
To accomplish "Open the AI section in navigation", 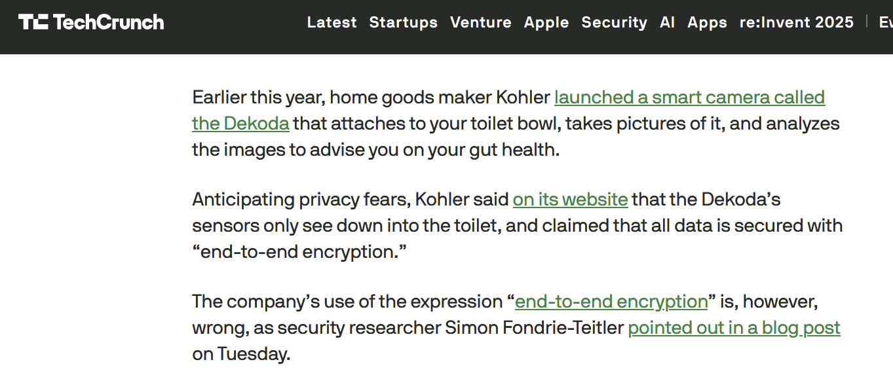I will point(667,22).
